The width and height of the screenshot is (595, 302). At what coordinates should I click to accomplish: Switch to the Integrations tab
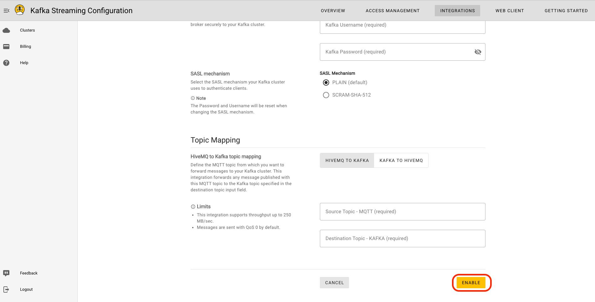coord(457,11)
